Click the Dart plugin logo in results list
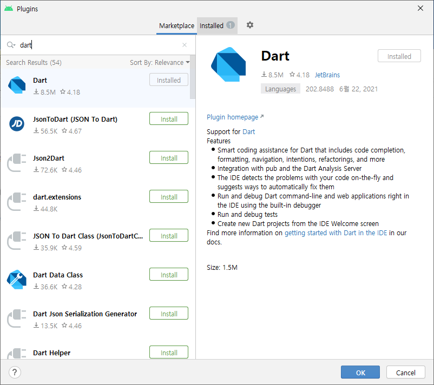 17,85
